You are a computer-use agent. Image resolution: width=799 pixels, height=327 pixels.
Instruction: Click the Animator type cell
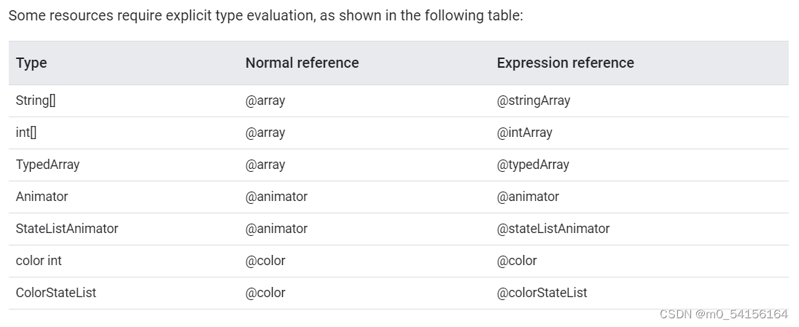[42, 197]
